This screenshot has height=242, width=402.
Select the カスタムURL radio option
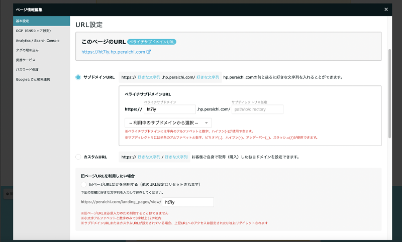(x=78, y=157)
